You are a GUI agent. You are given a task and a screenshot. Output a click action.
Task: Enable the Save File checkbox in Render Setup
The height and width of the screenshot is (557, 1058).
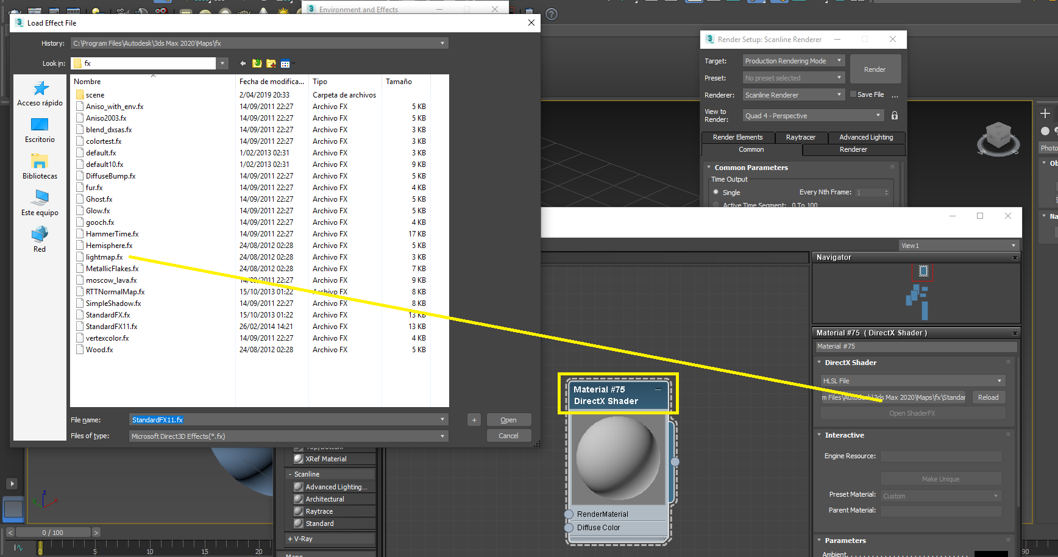pos(852,94)
